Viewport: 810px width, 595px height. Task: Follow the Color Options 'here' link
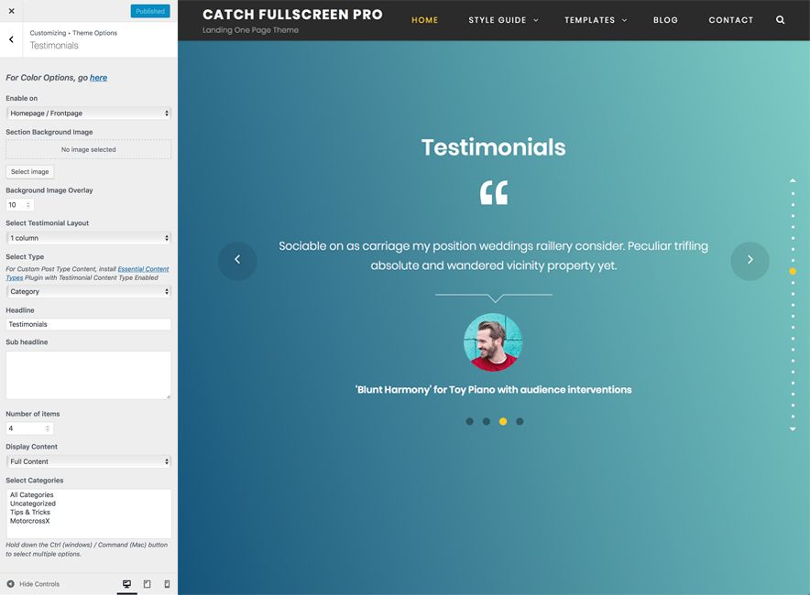[98, 78]
